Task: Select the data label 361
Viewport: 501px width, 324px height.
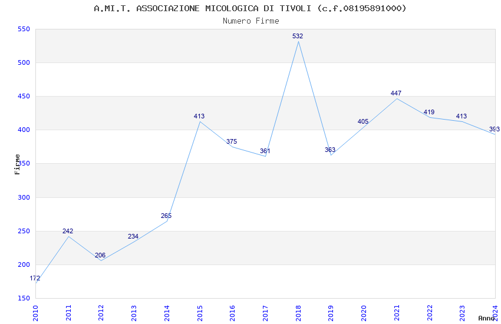Action: coord(265,151)
